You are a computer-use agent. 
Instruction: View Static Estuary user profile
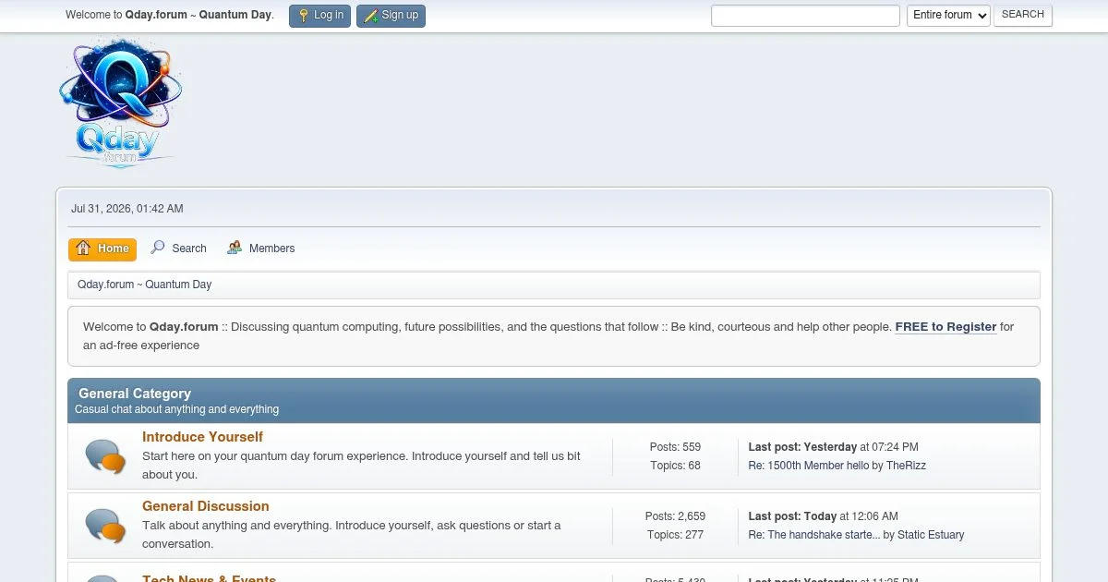931,535
